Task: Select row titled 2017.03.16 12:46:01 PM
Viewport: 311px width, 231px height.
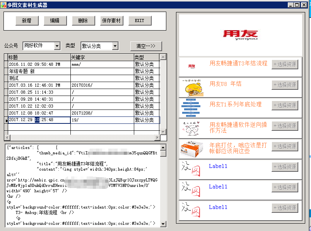Action: tap(82, 85)
